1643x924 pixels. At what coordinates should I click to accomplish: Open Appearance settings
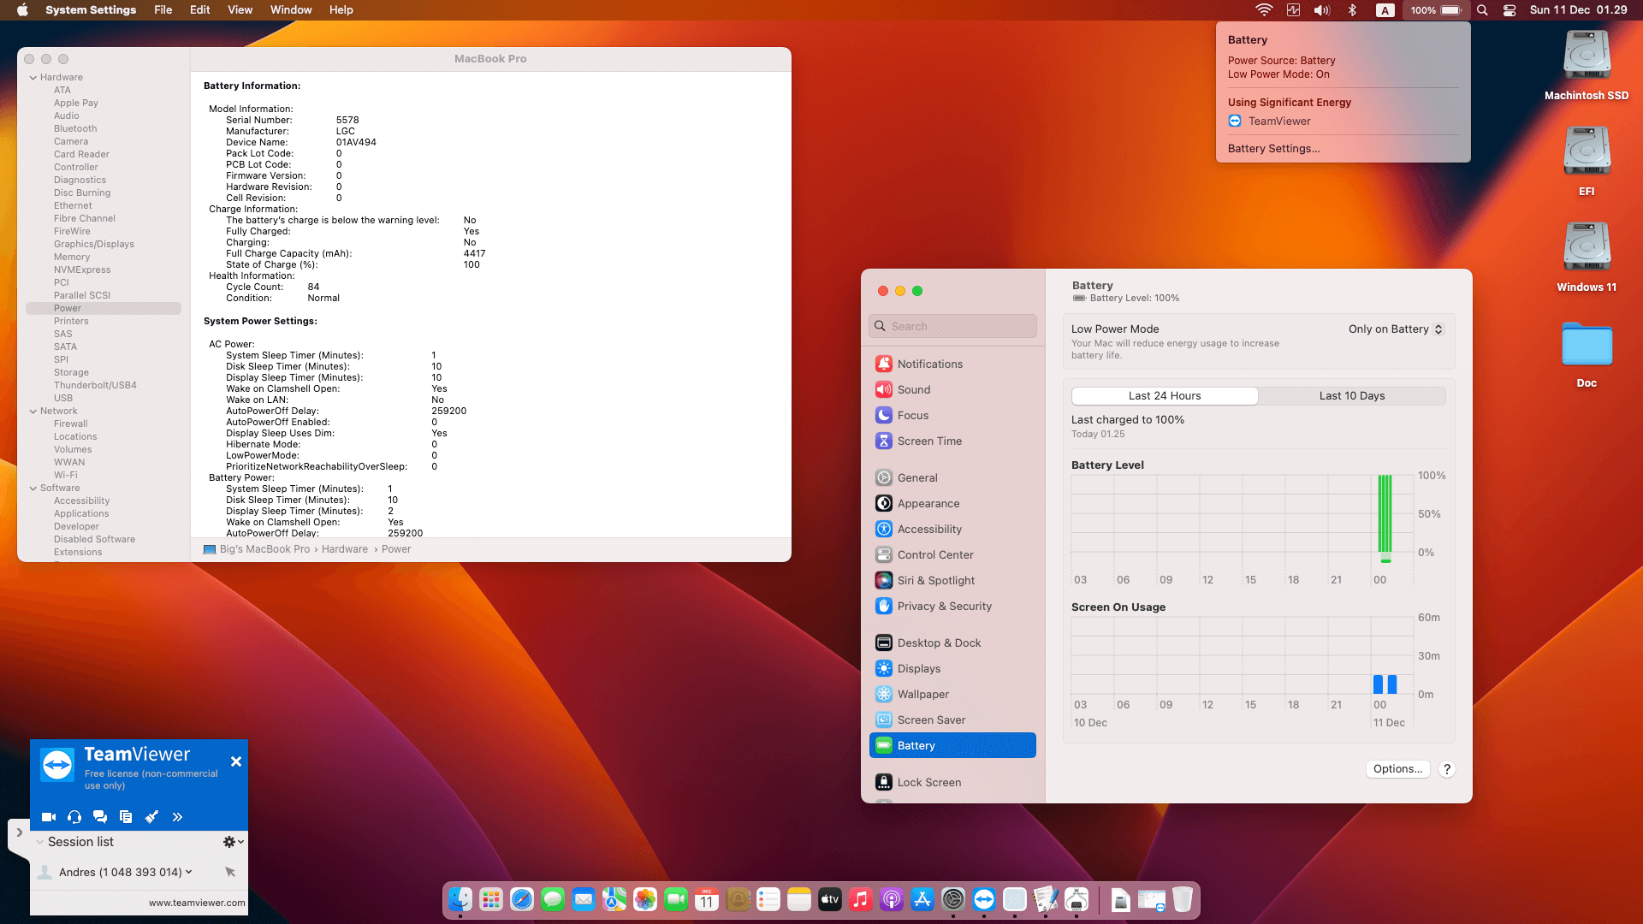point(952,503)
